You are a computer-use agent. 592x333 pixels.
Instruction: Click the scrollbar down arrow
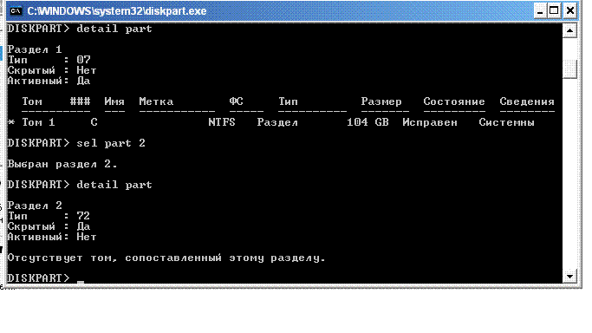click(x=569, y=276)
